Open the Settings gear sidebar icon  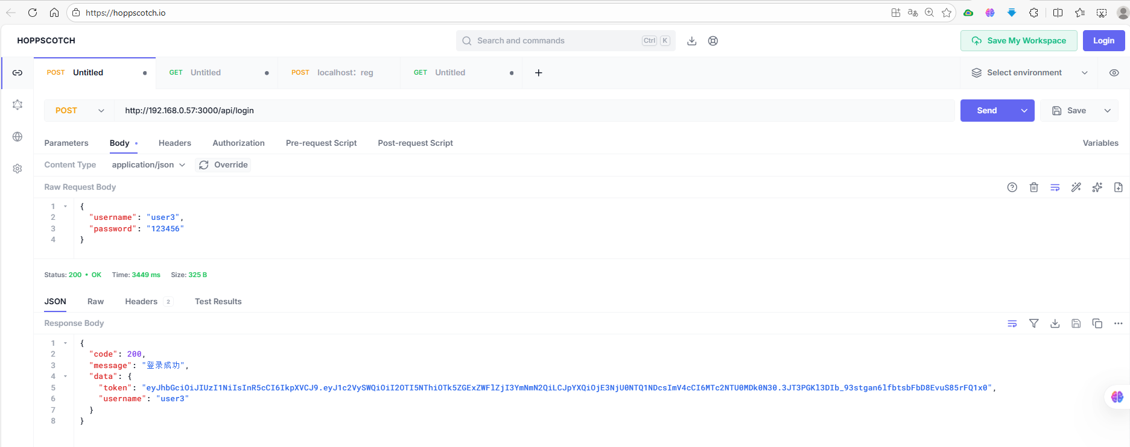[17, 169]
